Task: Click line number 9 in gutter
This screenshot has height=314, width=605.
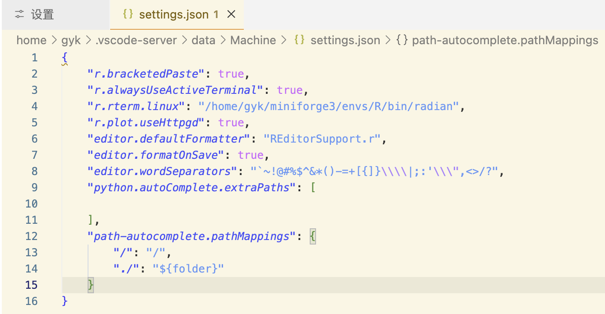Action: tap(35, 188)
